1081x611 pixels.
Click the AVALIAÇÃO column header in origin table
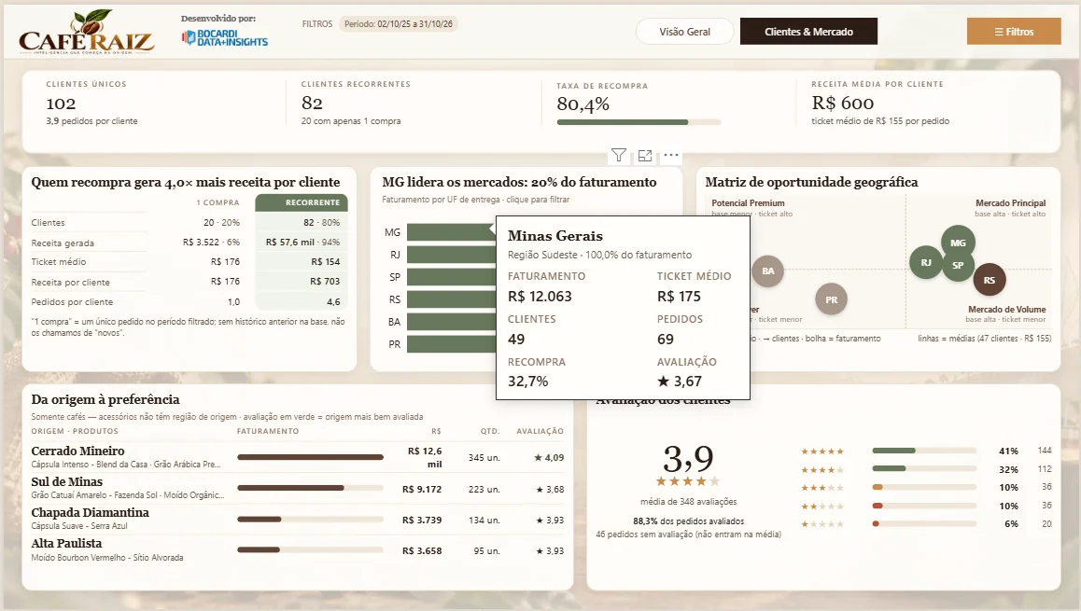pos(540,431)
